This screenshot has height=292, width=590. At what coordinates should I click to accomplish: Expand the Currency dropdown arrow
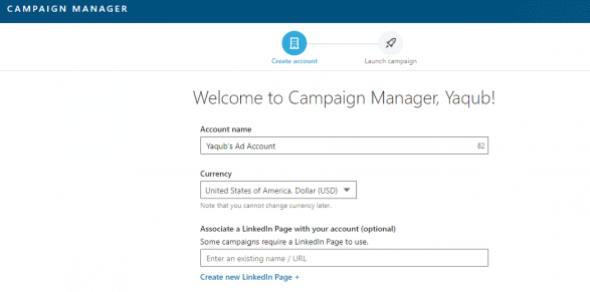click(x=347, y=190)
